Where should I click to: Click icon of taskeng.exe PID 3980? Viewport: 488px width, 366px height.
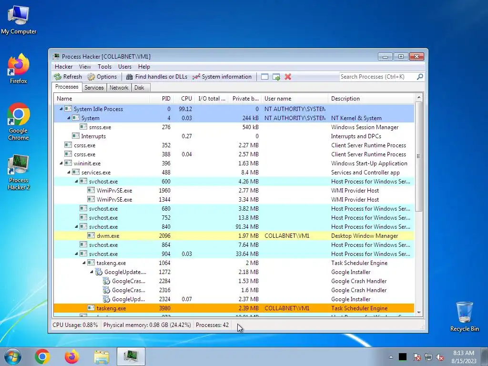pos(91,308)
